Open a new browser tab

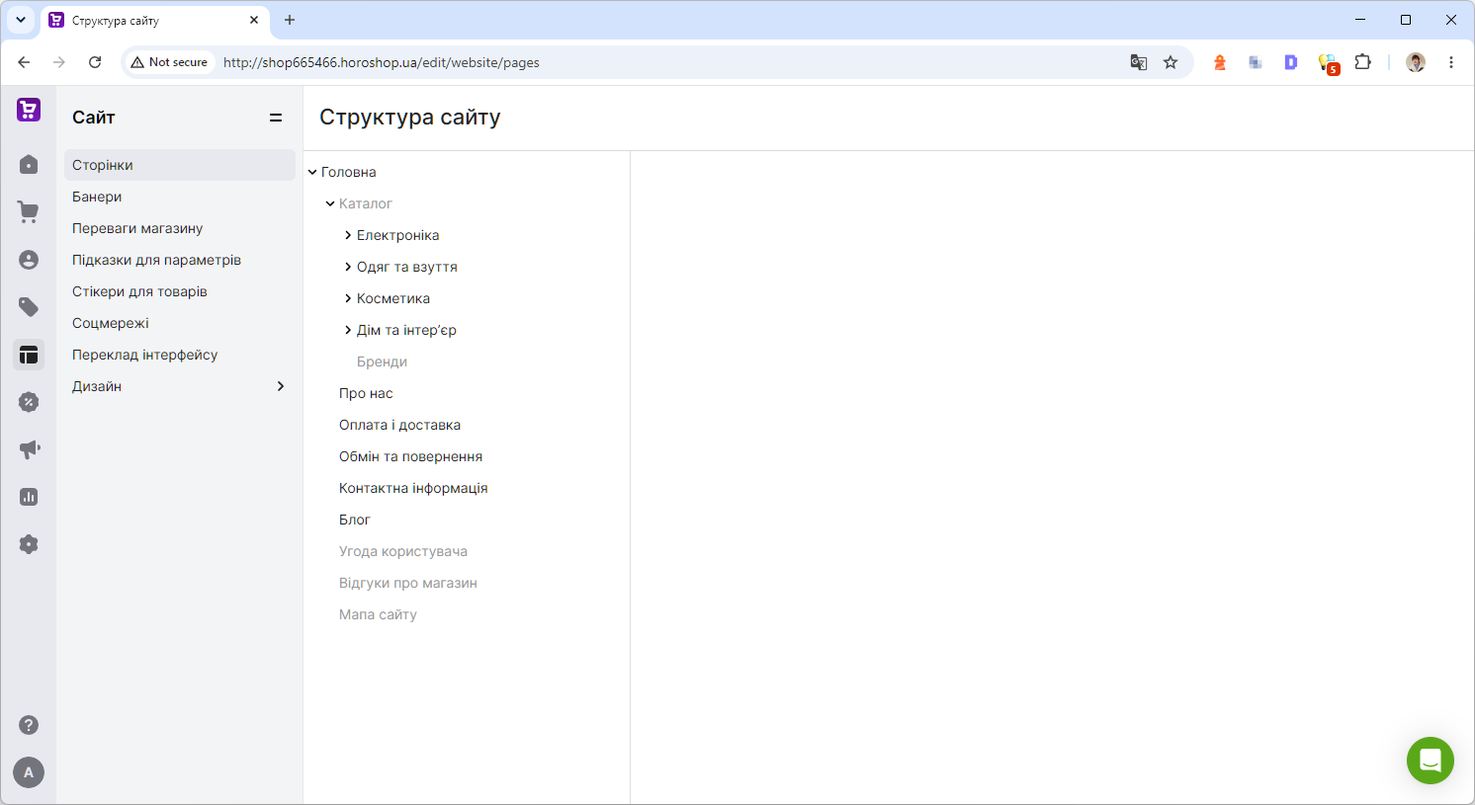[x=290, y=20]
